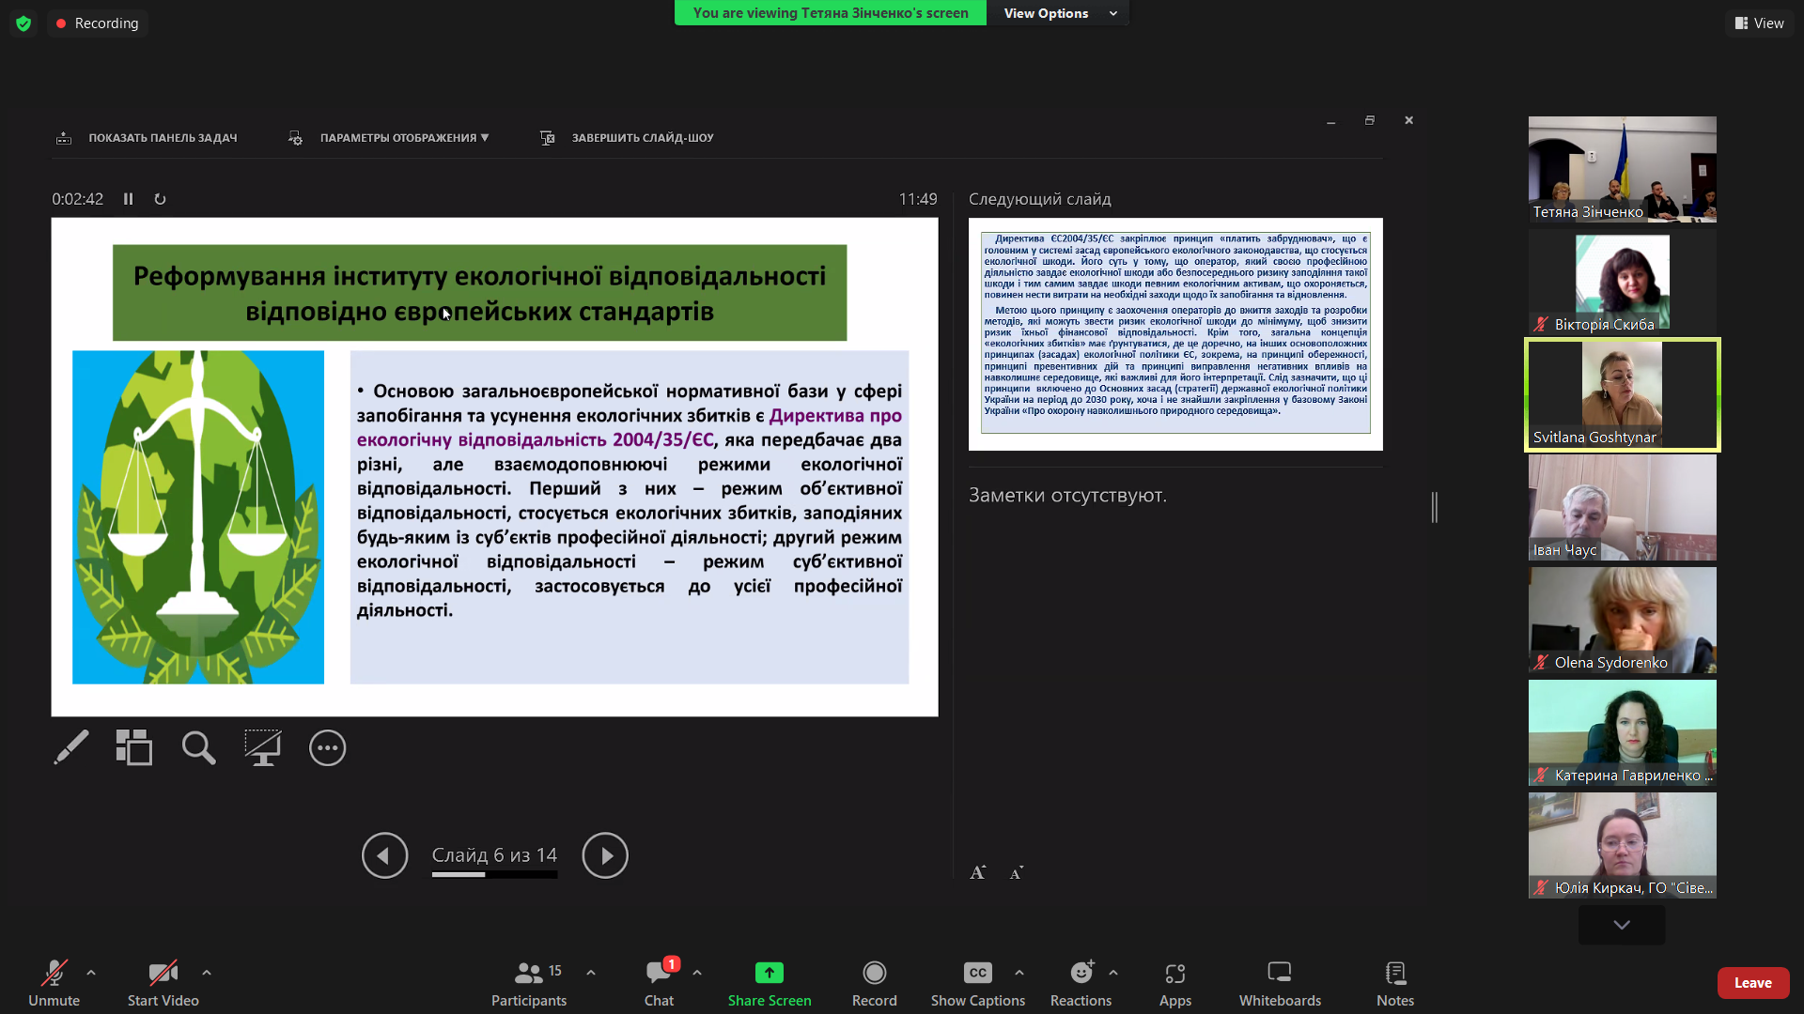Open the Chat panel with new message
The height and width of the screenshot is (1014, 1804).
tap(660, 982)
